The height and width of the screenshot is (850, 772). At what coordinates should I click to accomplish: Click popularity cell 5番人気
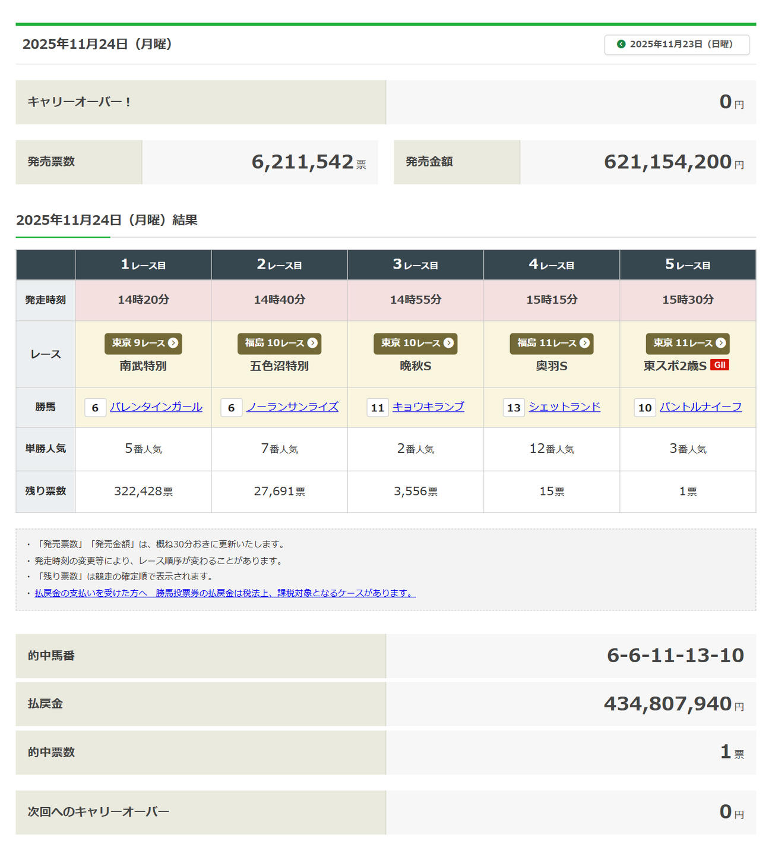143,449
